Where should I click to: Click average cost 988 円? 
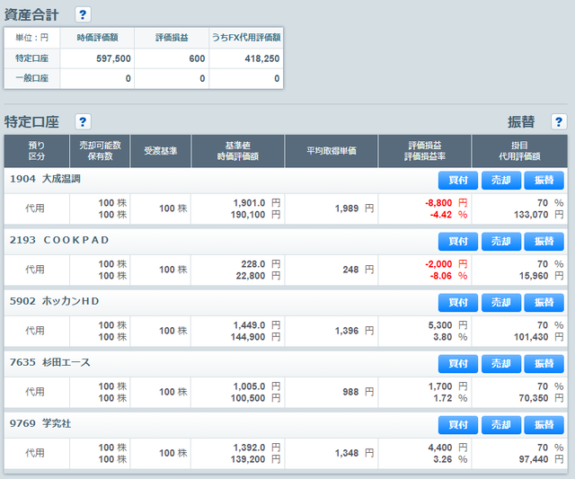tap(358, 393)
